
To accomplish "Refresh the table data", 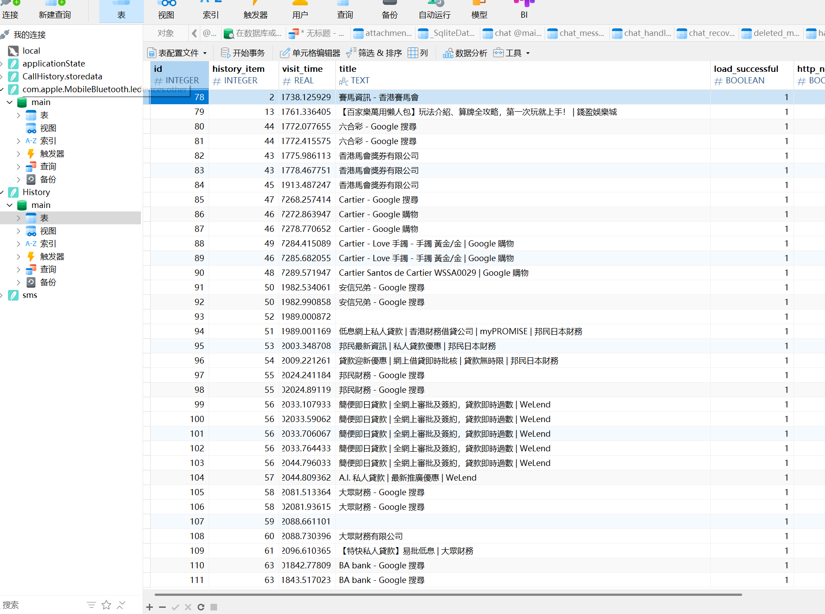I will (201, 607).
